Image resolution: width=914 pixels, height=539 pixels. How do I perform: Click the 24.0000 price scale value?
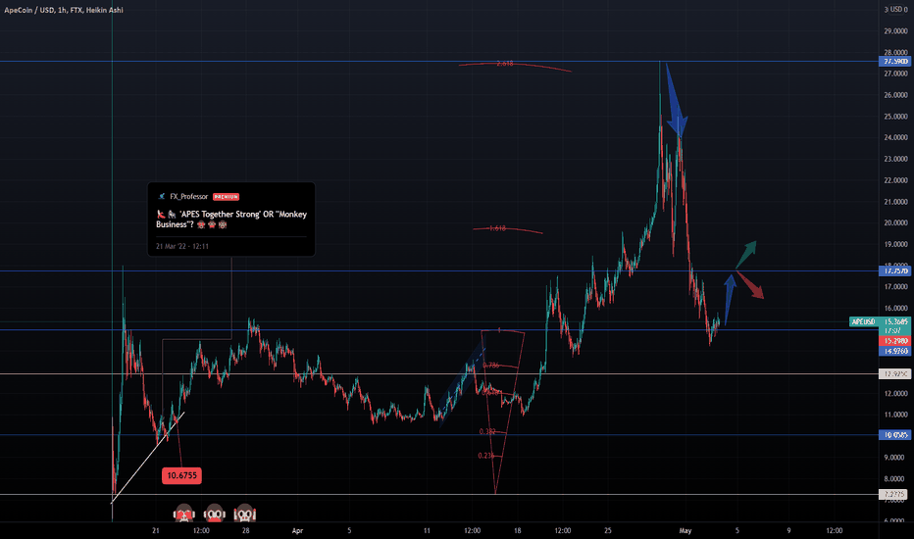tap(896, 137)
